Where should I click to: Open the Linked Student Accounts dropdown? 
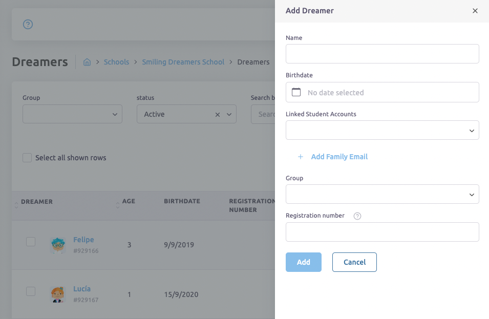(382, 131)
